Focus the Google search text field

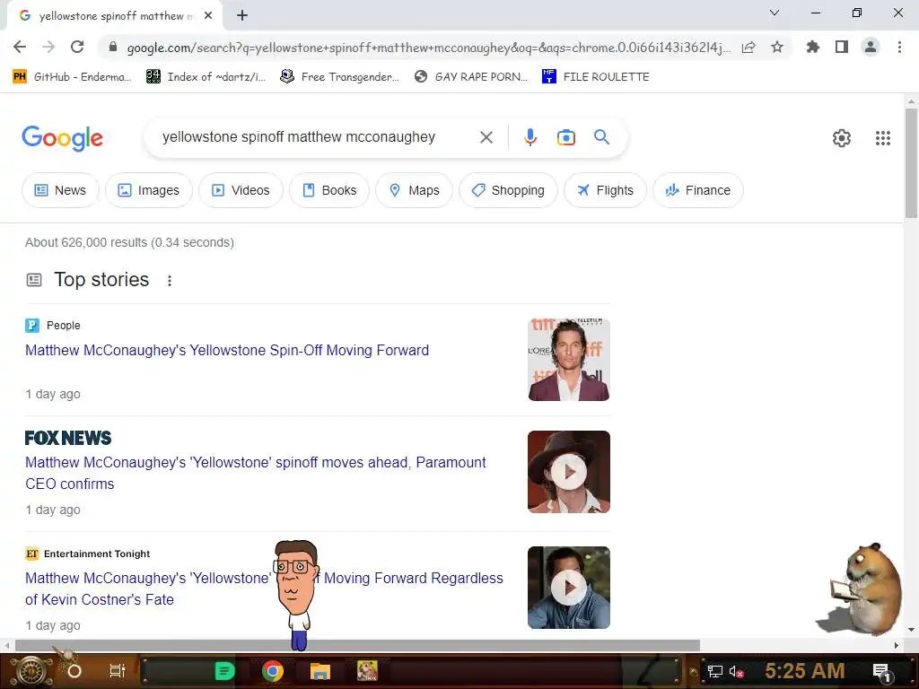(317, 137)
